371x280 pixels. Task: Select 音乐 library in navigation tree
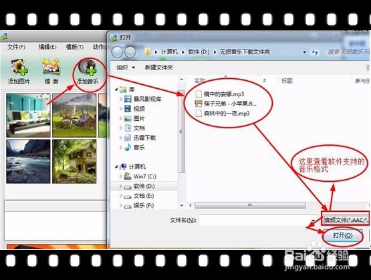click(x=139, y=147)
